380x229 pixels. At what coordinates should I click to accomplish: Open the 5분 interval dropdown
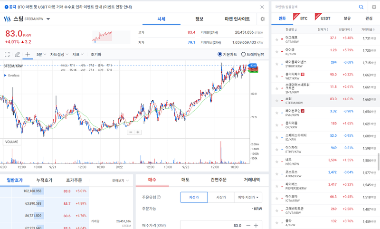pos(41,55)
